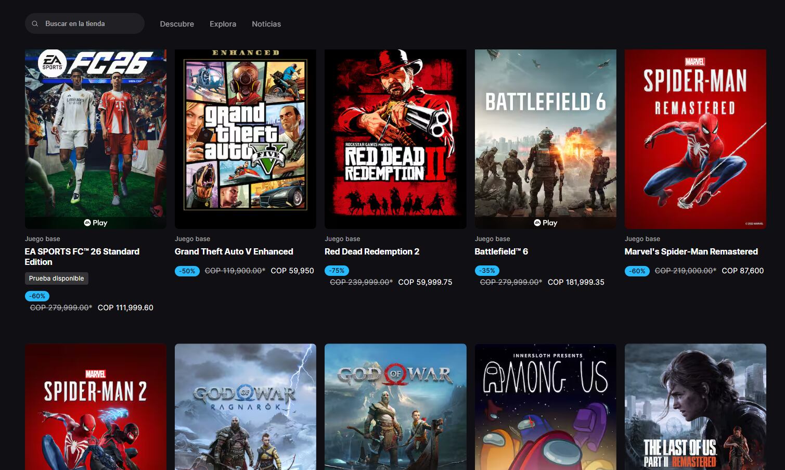Viewport: 785px width, 470px height.
Task: Open the Explora section
Action: click(x=223, y=24)
